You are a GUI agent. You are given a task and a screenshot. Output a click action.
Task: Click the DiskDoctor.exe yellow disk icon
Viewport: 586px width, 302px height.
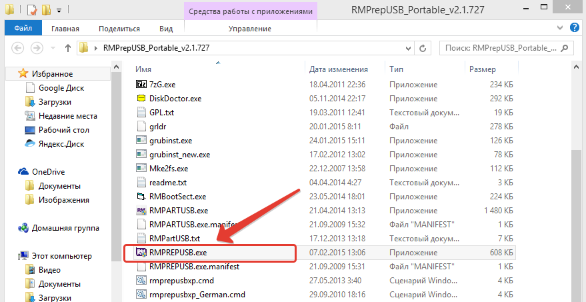[x=141, y=99]
